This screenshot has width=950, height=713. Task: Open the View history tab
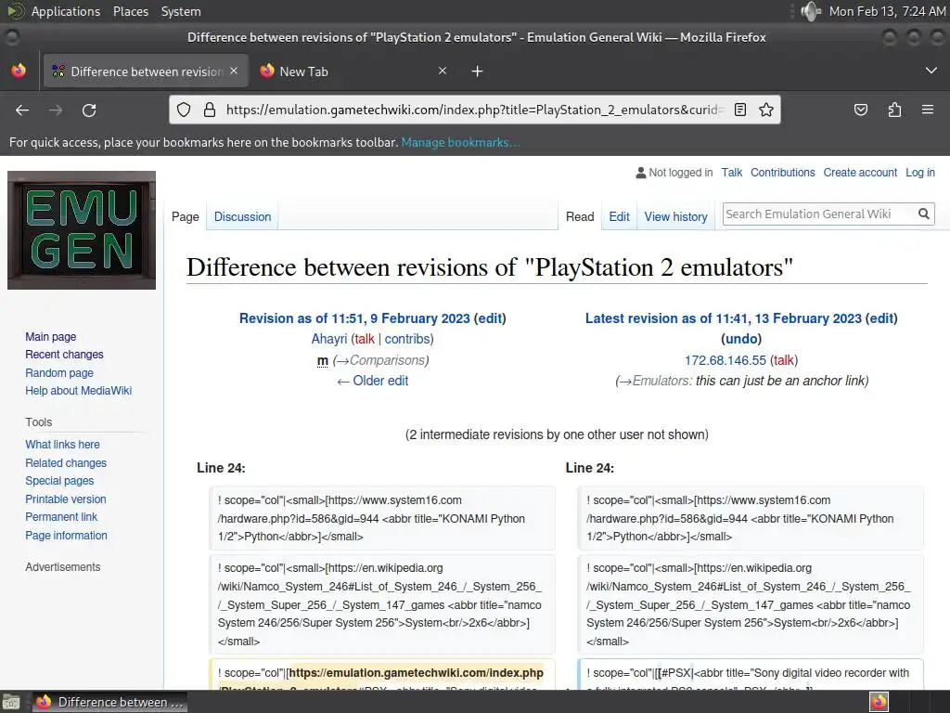(675, 216)
